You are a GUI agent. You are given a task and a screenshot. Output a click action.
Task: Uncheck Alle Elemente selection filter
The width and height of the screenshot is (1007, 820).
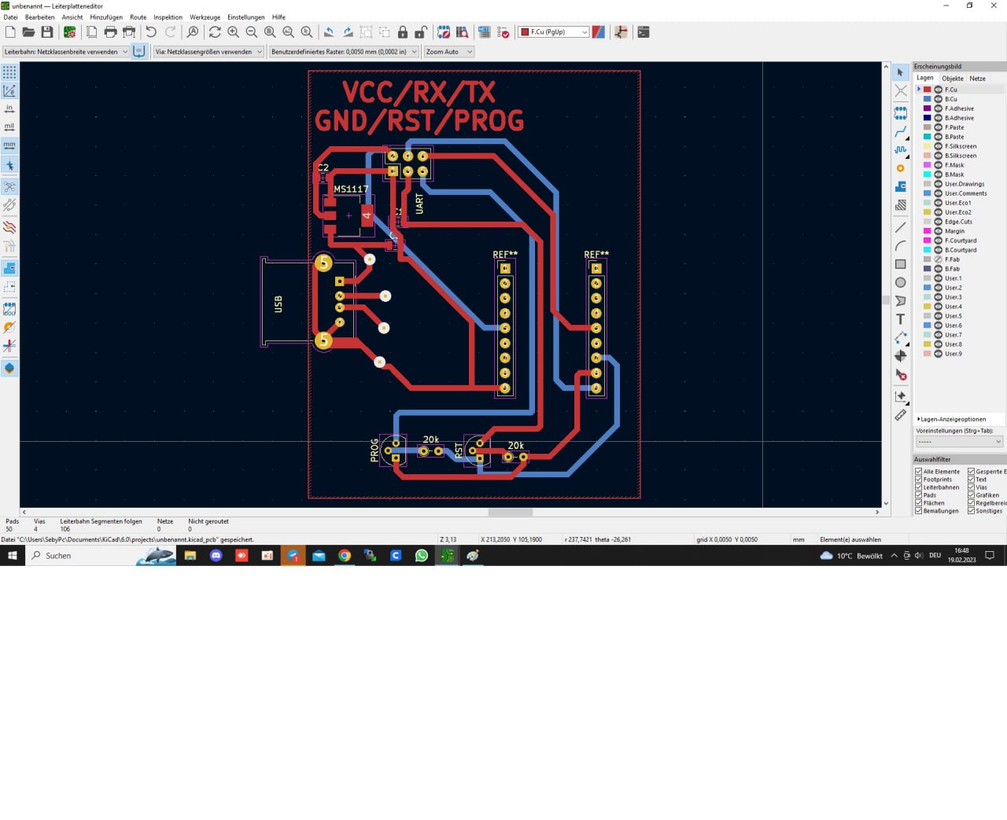pyautogui.click(x=918, y=472)
